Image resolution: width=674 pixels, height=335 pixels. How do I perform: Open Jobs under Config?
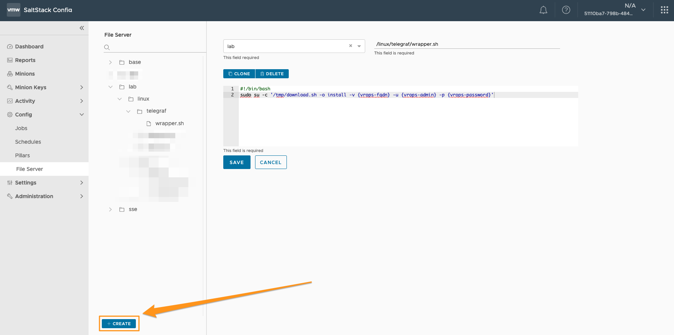pos(21,128)
